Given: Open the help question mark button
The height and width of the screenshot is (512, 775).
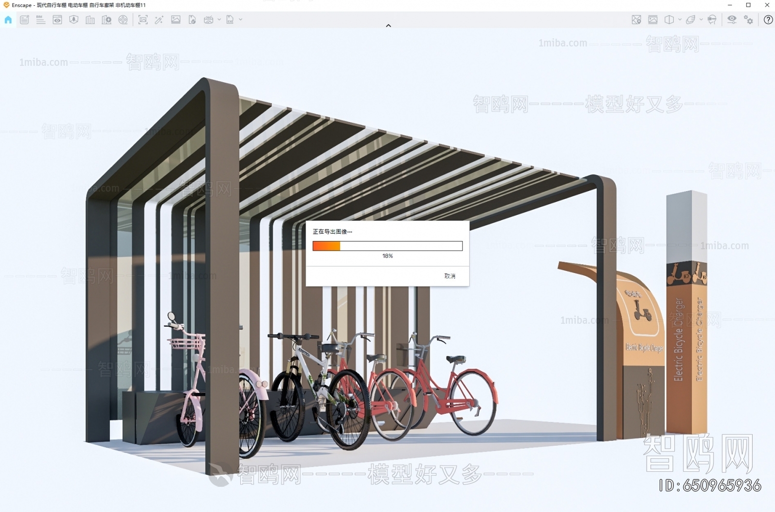Looking at the screenshot, I should click(x=768, y=20).
